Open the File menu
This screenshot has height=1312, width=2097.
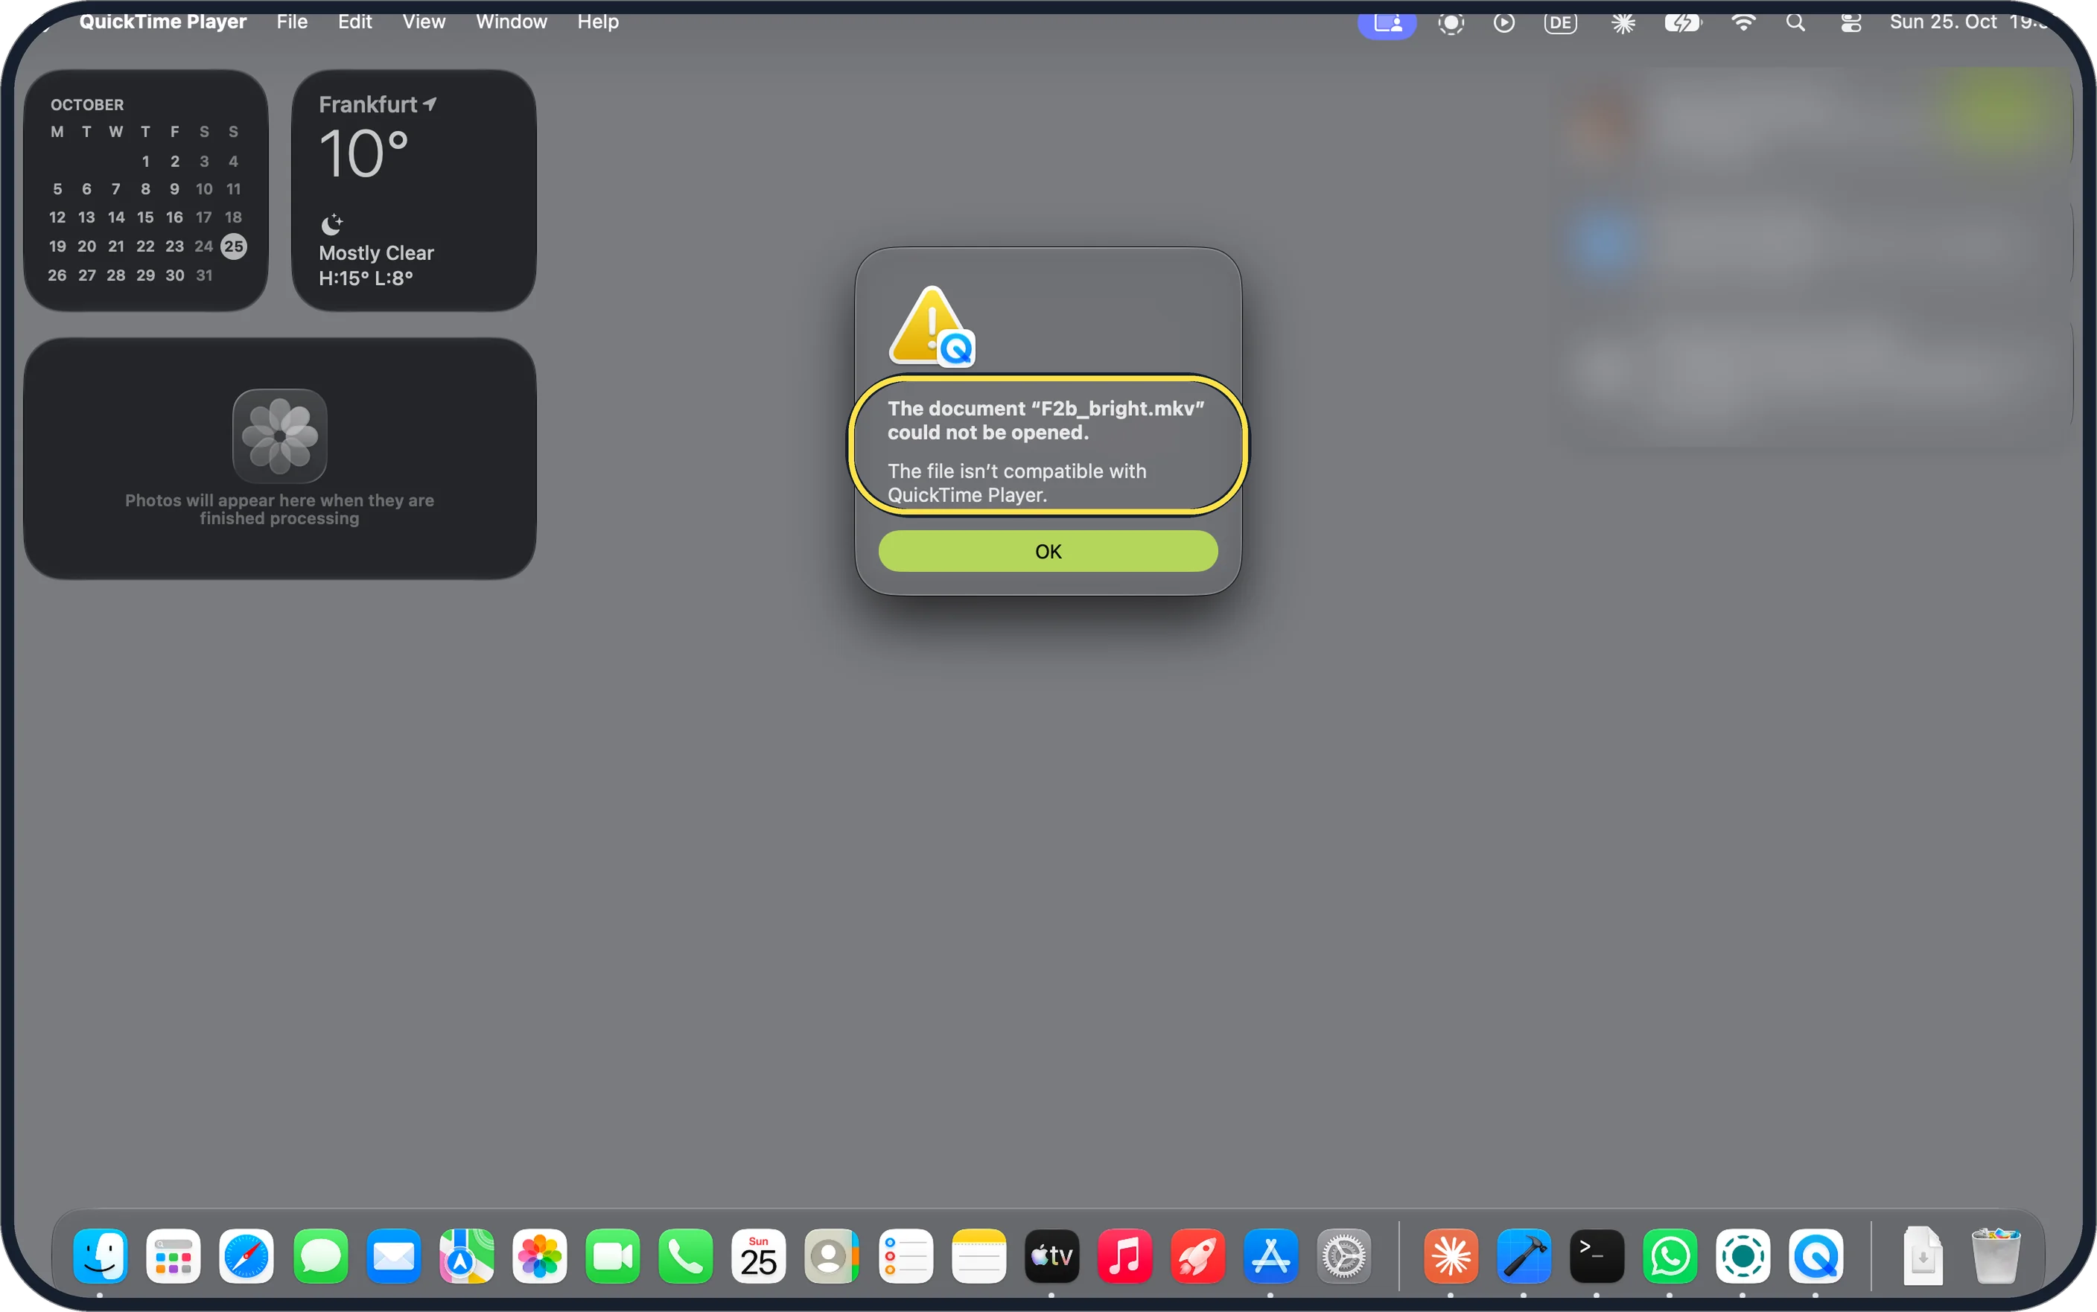click(293, 22)
